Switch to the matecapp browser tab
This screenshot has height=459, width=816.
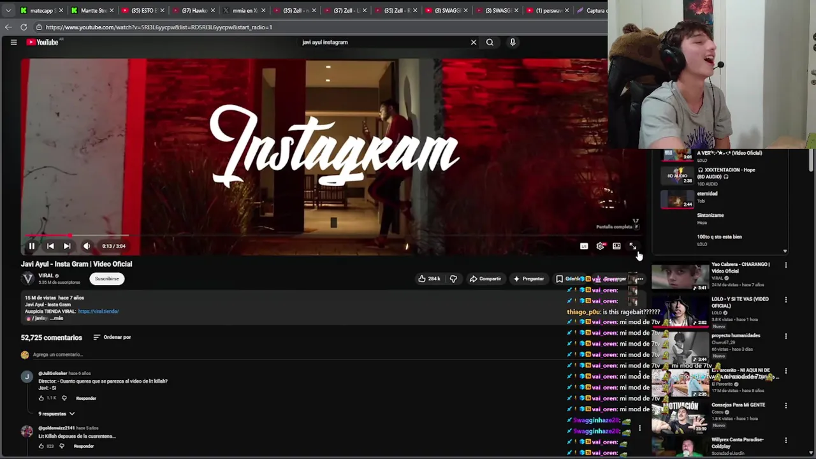(41, 10)
